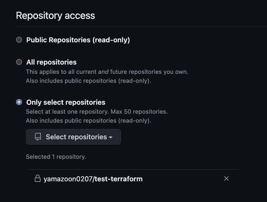Click the caret arrow beside Select repositories
The height and width of the screenshot is (202, 267).
(111, 137)
